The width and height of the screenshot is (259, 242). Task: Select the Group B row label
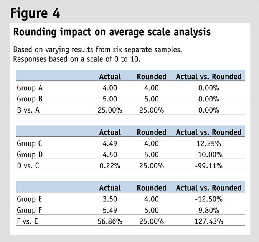(x=30, y=99)
